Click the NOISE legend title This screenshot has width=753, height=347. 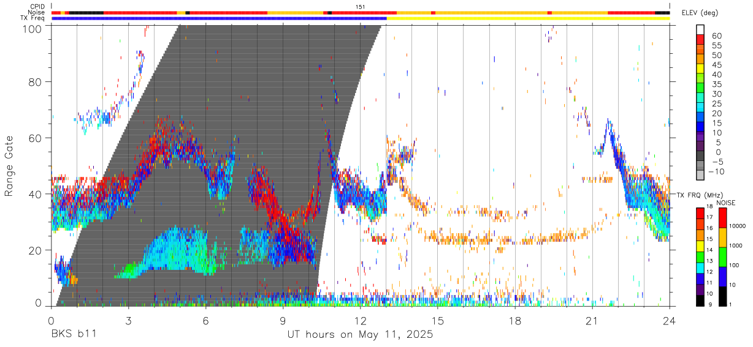727,202
